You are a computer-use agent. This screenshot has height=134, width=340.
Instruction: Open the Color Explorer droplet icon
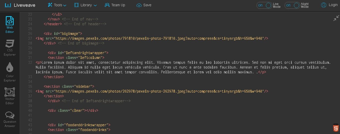(x=10, y=68)
